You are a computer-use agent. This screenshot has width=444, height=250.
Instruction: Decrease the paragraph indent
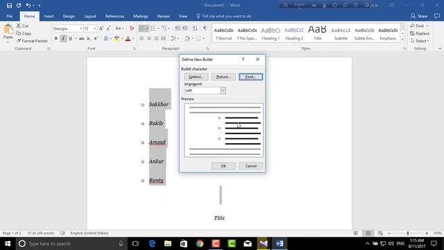point(178,28)
